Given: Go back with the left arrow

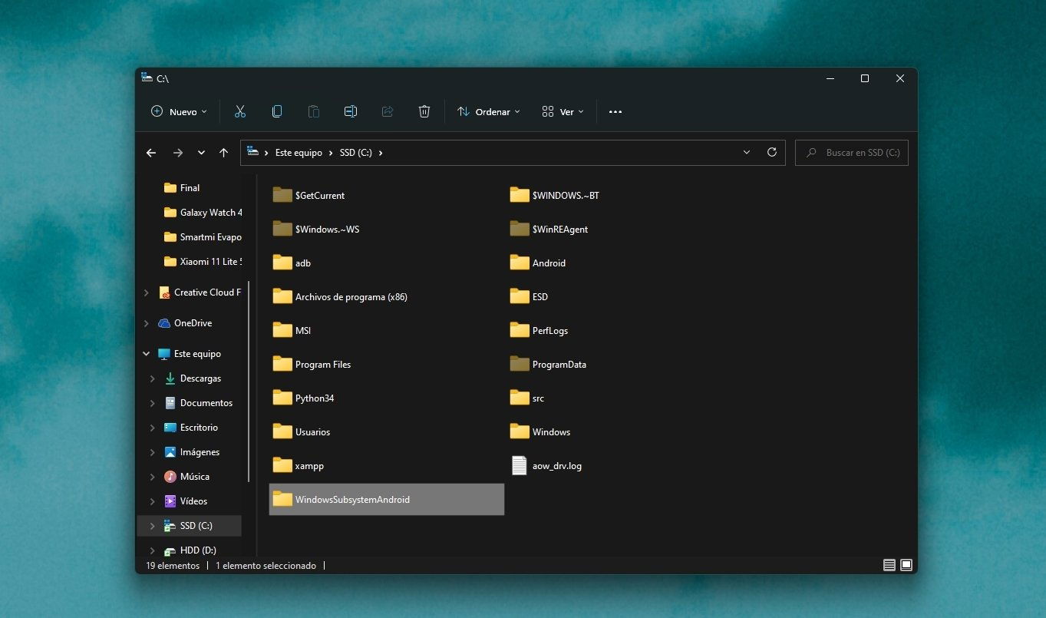Looking at the screenshot, I should click(x=151, y=153).
